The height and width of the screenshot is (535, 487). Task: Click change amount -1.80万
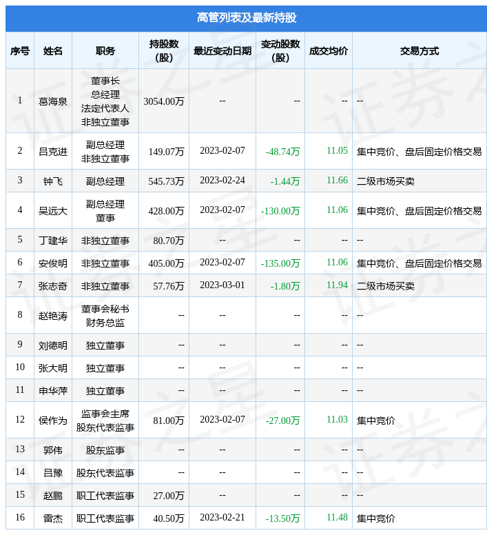tap(285, 286)
